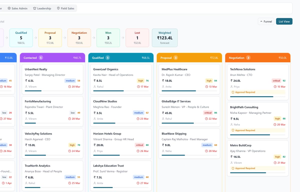This screenshot has height=192, width=300.
Task: Click the Qualified column header
Action: tap(121, 58)
